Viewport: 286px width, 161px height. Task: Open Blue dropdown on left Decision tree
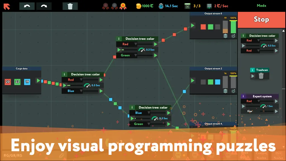[x=72, y=91]
